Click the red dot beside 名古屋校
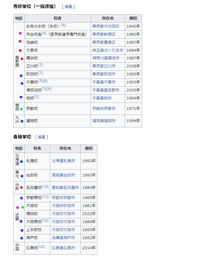215x259 pixels. 21,188
